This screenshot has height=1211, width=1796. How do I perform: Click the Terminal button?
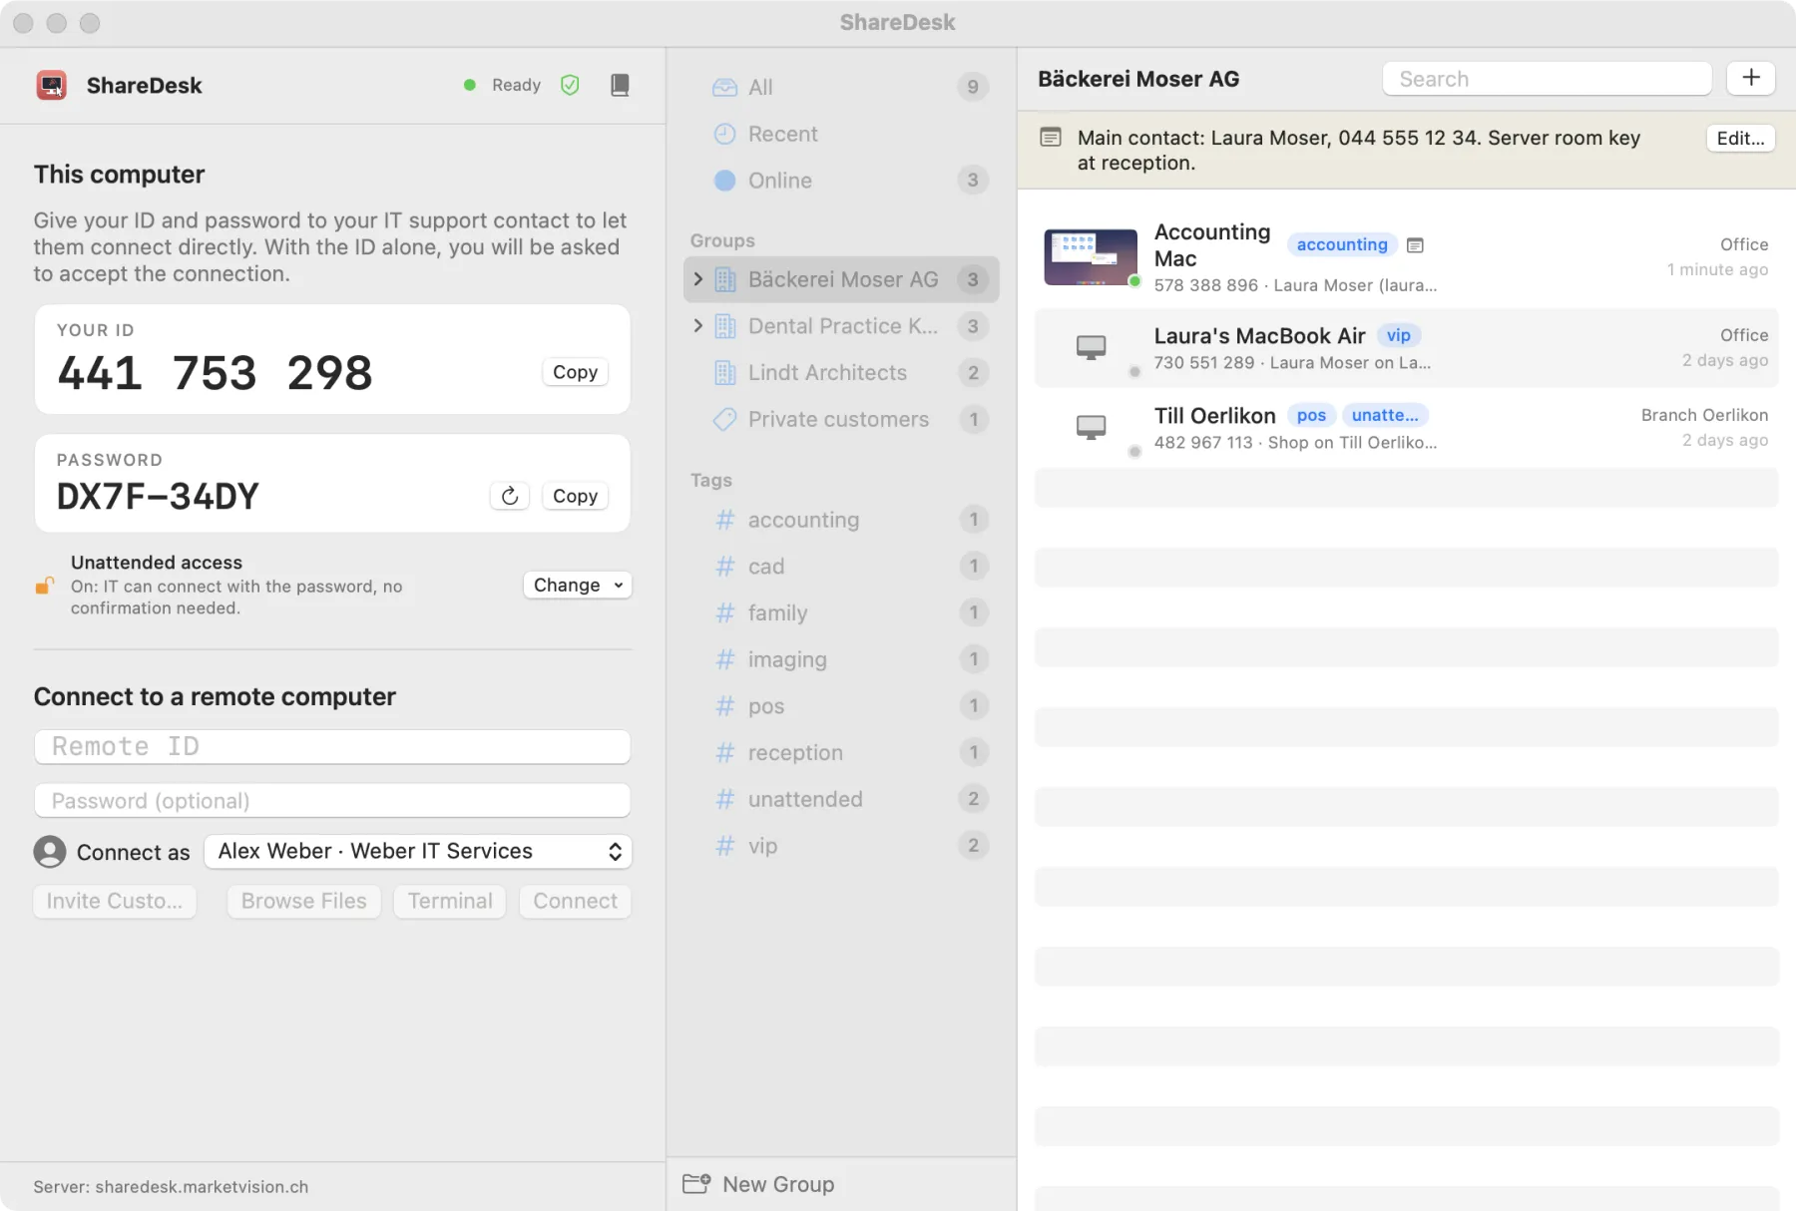coord(450,901)
